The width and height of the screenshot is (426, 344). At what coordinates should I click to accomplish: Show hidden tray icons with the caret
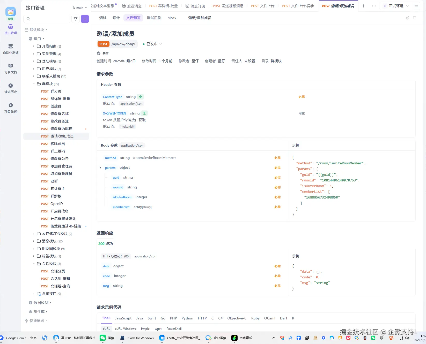[274, 338]
